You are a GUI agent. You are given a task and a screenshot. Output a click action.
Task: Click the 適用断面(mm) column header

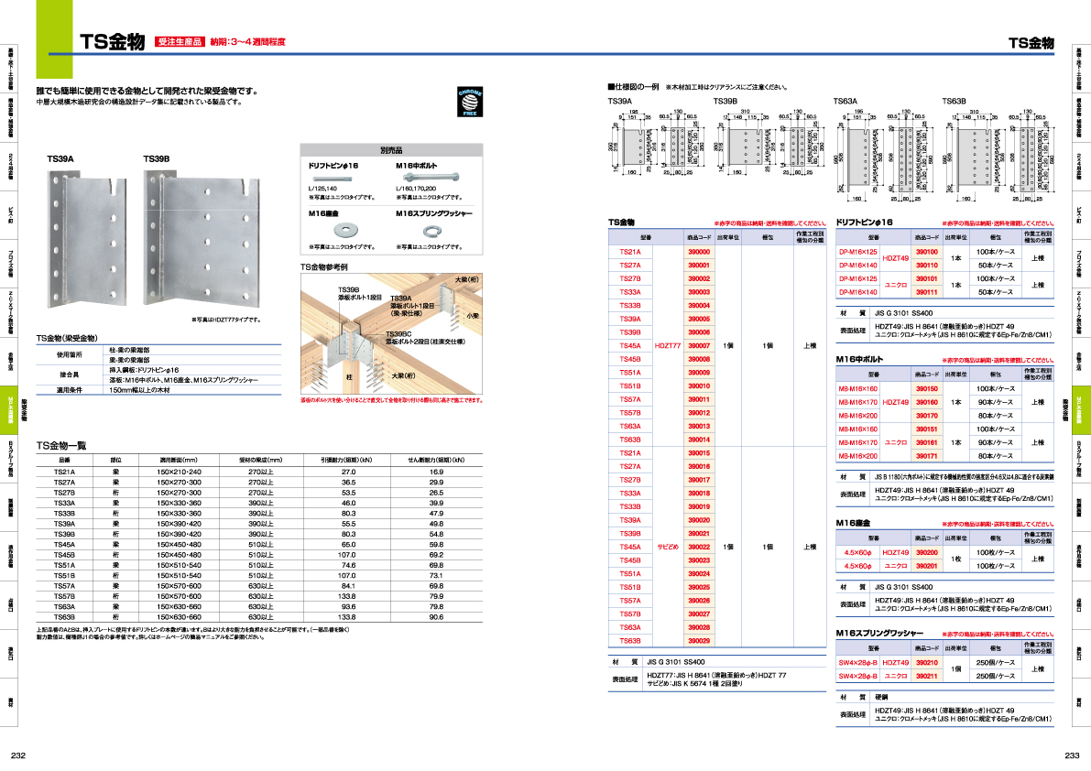(179, 460)
